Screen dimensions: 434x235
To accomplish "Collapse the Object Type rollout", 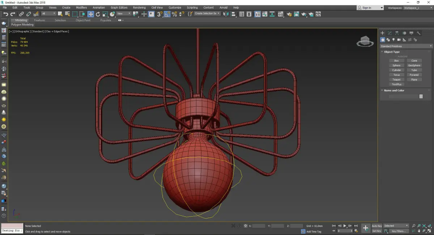I will pyautogui.click(x=392, y=52).
